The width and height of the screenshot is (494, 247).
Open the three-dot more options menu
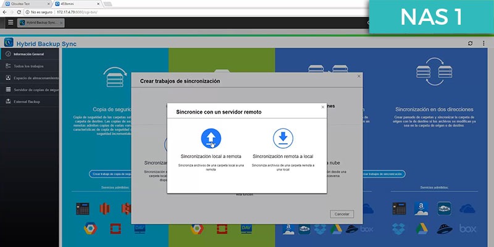coord(484,43)
